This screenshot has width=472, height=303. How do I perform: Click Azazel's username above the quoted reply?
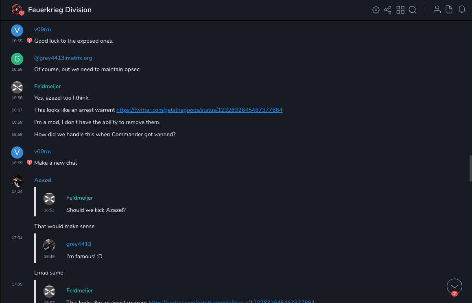43,180
